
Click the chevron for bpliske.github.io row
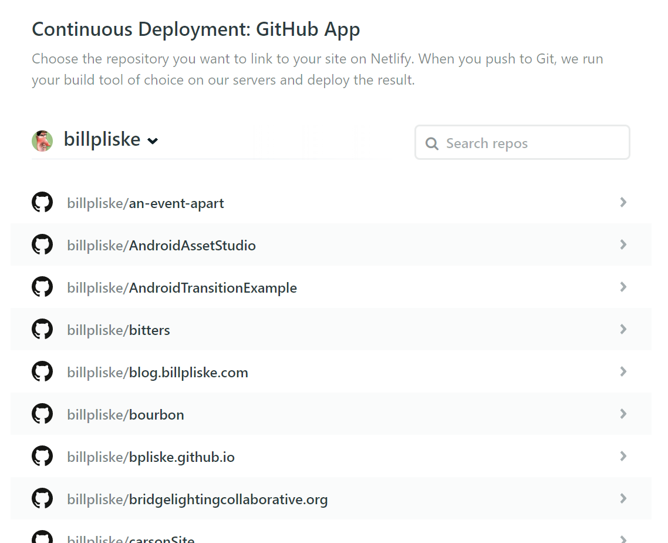[x=623, y=456]
